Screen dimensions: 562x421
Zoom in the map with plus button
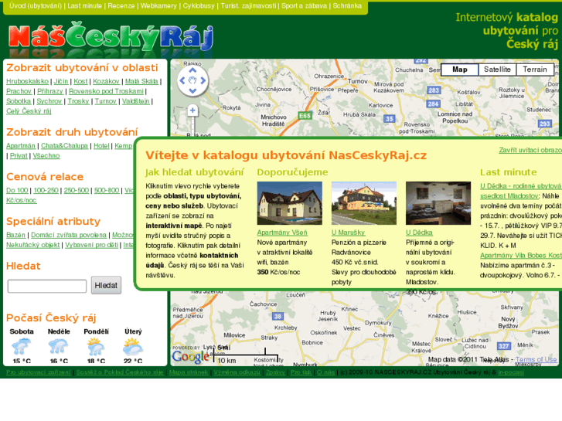pyautogui.click(x=192, y=110)
